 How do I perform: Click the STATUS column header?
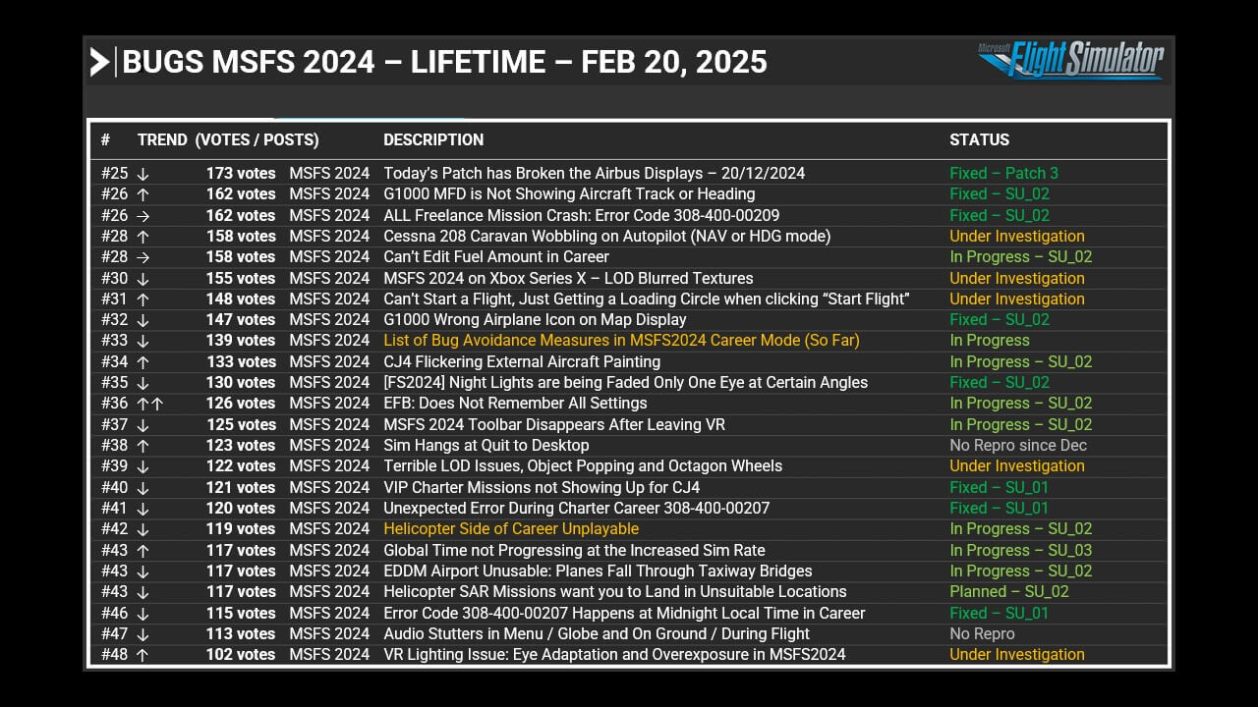tap(979, 140)
